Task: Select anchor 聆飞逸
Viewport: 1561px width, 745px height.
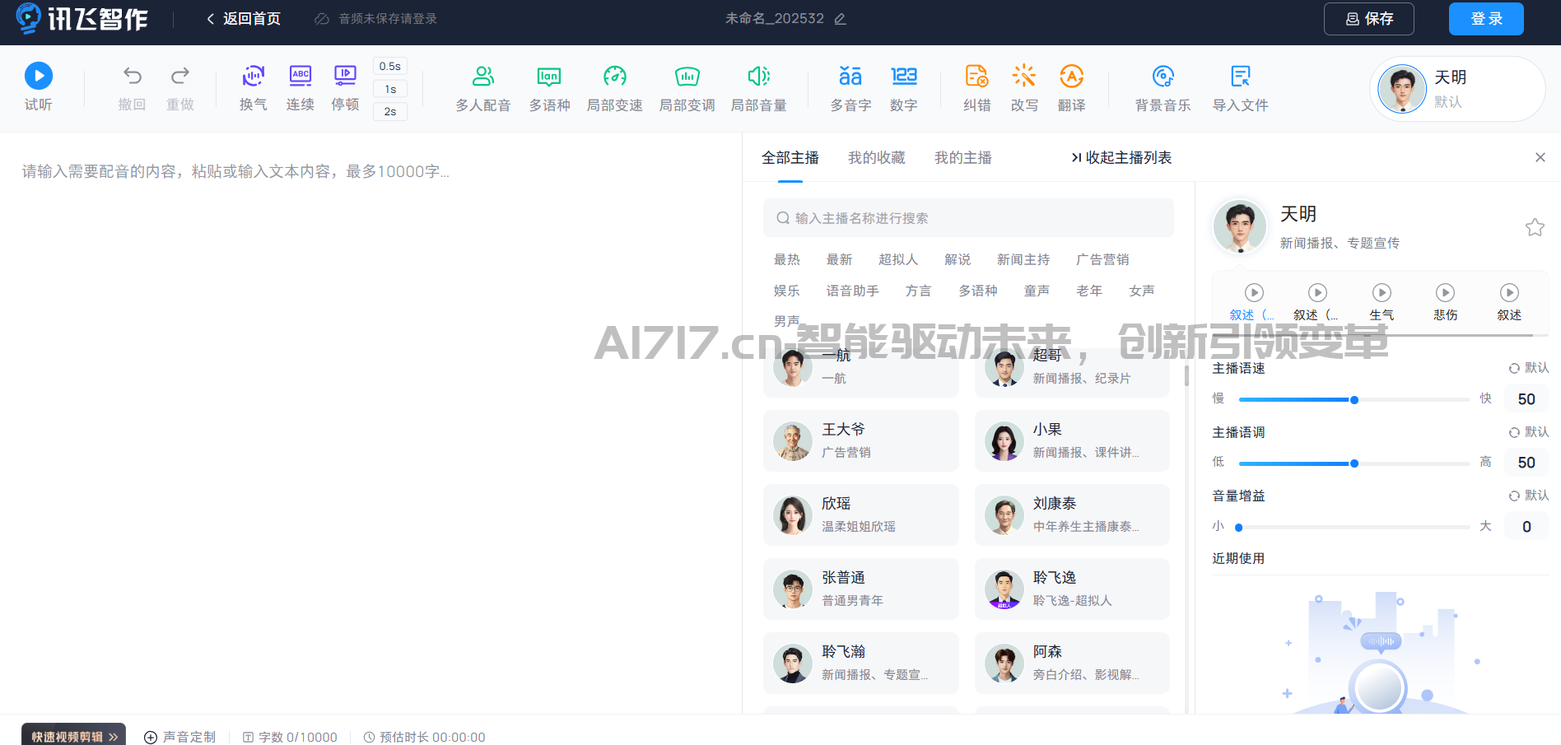Action: [x=1072, y=589]
